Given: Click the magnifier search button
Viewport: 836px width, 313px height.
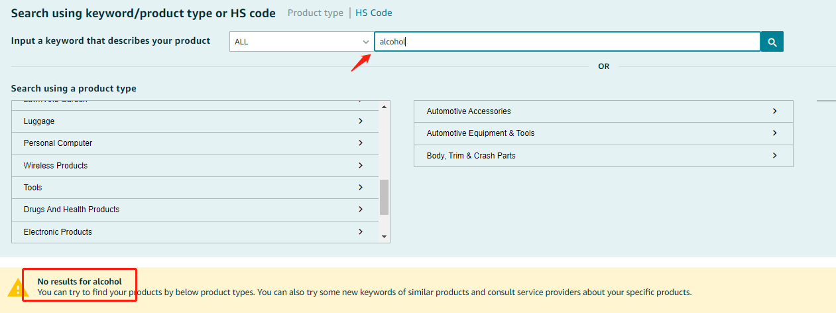Looking at the screenshot, I should pyautogui.click(x=772, y=42).
